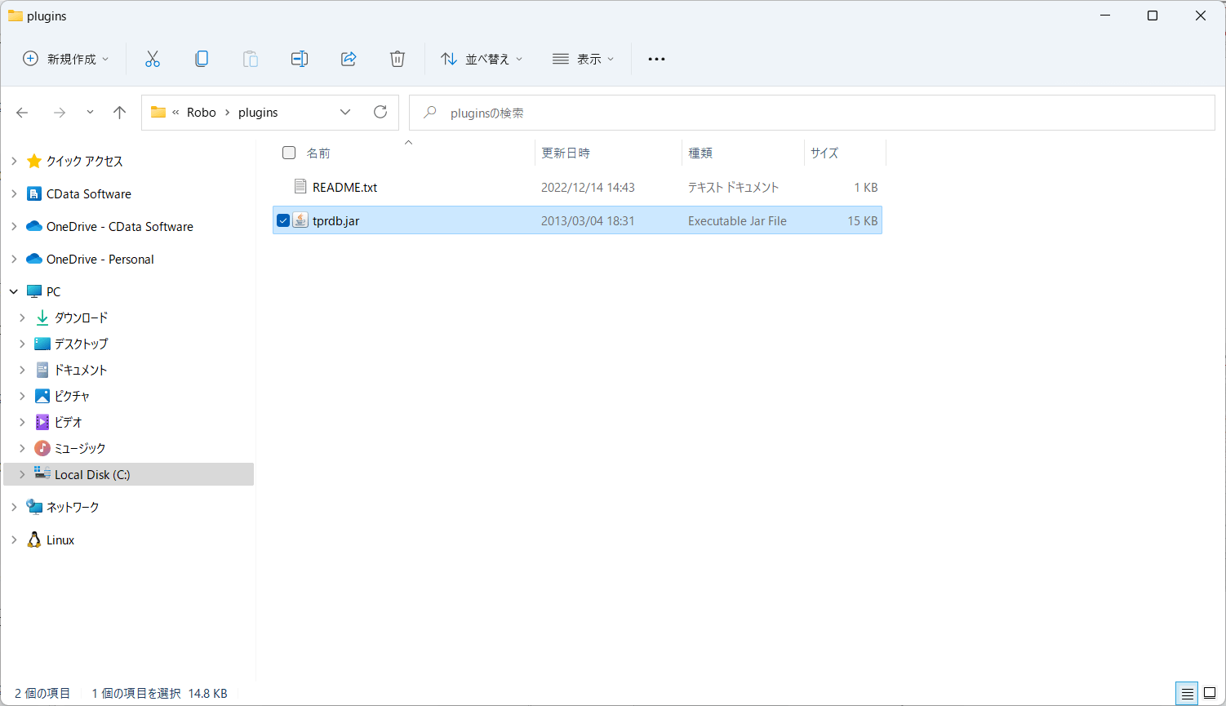This screenshot has height=706, width=1226.
Task: Toggle the select-all checkbox in header
Action: tap(289, 153)
